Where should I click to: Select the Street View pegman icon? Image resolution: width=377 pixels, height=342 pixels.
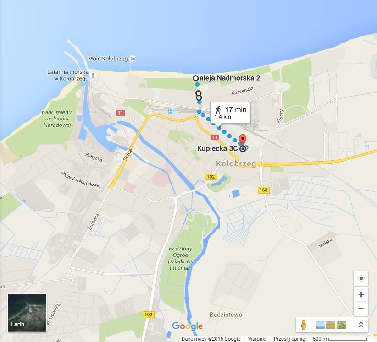pyautogui.click(x=304, y=325)
